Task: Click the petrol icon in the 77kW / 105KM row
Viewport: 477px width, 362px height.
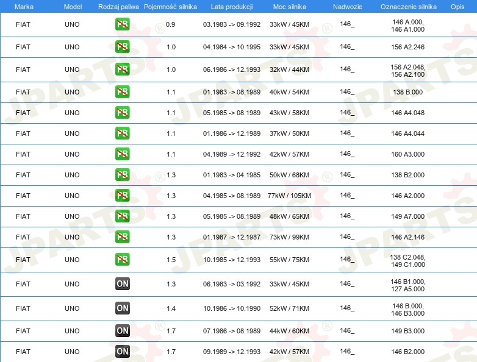Action: pos(122,196)
